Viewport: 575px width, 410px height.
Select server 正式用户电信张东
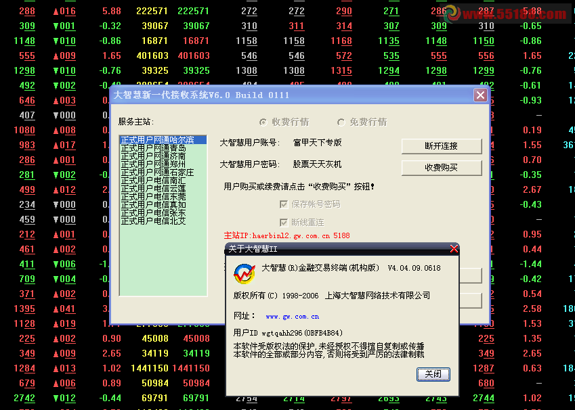(x=163, y=213)
